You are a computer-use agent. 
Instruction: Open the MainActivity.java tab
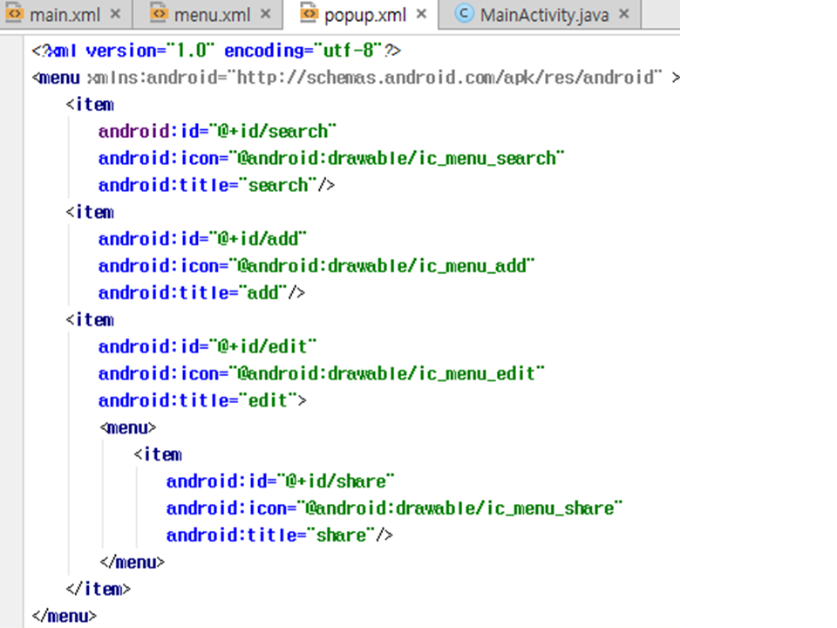pyautogui.click(x=543, y=15)
